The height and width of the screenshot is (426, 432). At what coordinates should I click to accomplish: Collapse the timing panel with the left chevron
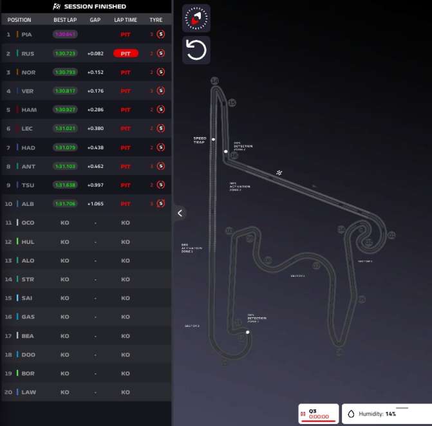click(180, 213)
